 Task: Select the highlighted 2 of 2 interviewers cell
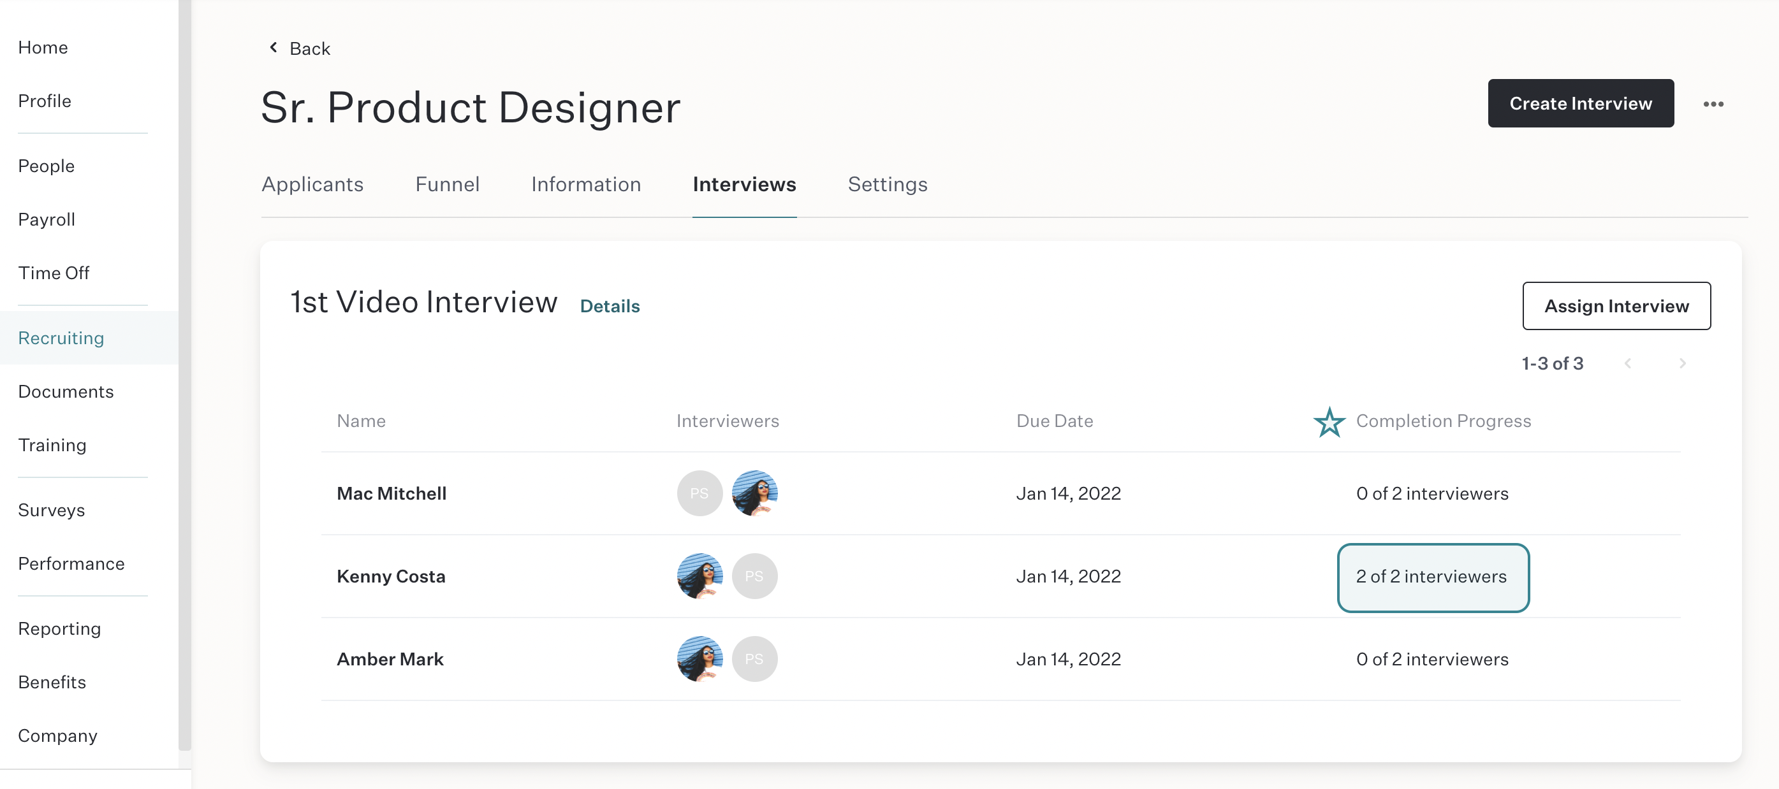click(1432, 577)
